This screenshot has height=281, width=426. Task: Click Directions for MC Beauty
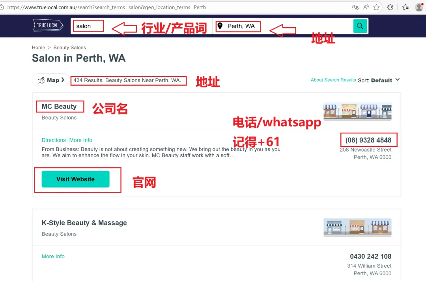(x=54, y=140)
